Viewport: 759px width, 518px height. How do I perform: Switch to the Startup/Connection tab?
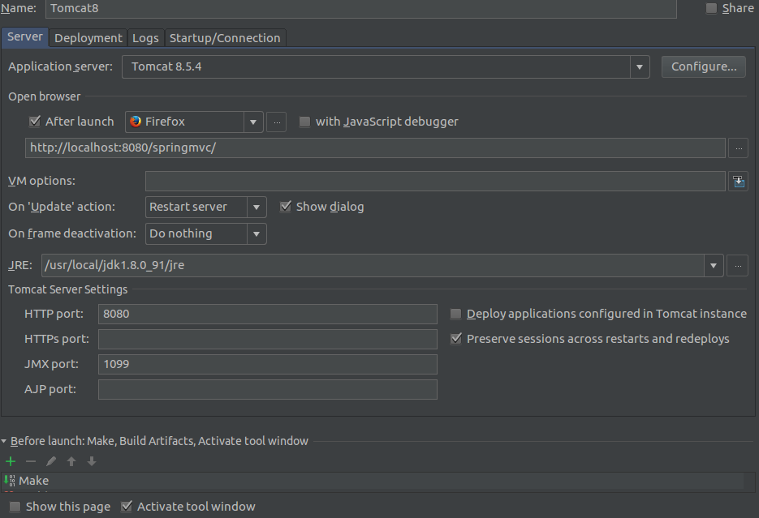(225, 38)
